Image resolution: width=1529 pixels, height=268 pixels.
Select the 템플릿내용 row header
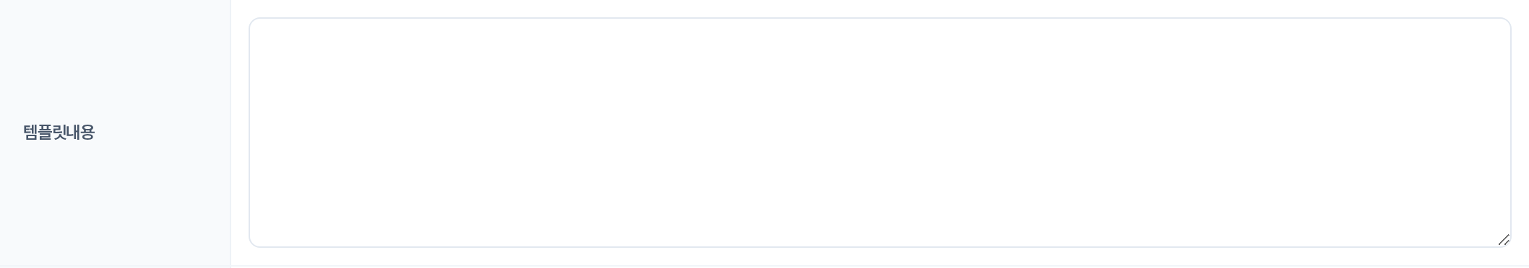click(x=115, y=133)
